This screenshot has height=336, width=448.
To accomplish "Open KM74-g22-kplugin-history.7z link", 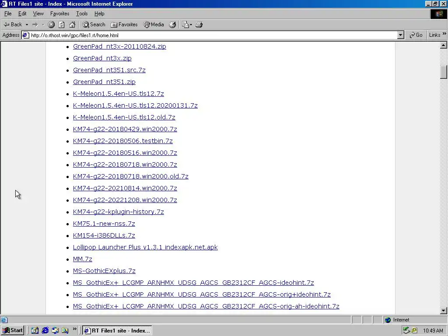I will pos(118,212).
